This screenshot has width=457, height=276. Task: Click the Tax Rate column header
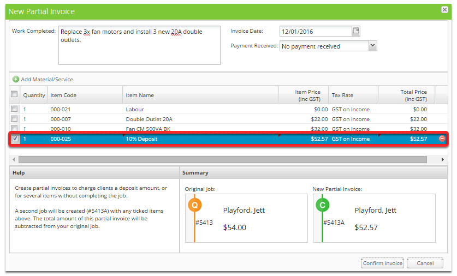pyautogui.click(x=353, y=95)
